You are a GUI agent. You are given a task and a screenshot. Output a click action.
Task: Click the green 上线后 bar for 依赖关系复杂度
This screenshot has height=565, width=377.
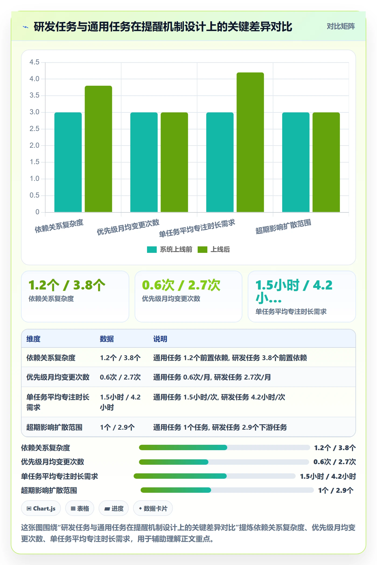98,149
